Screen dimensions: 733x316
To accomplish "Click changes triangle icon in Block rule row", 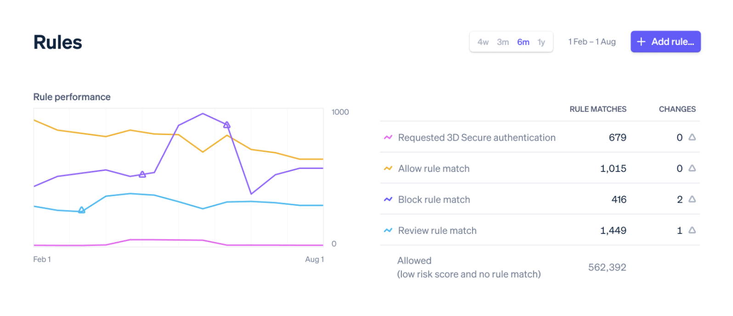I will [x=692, y=199].
